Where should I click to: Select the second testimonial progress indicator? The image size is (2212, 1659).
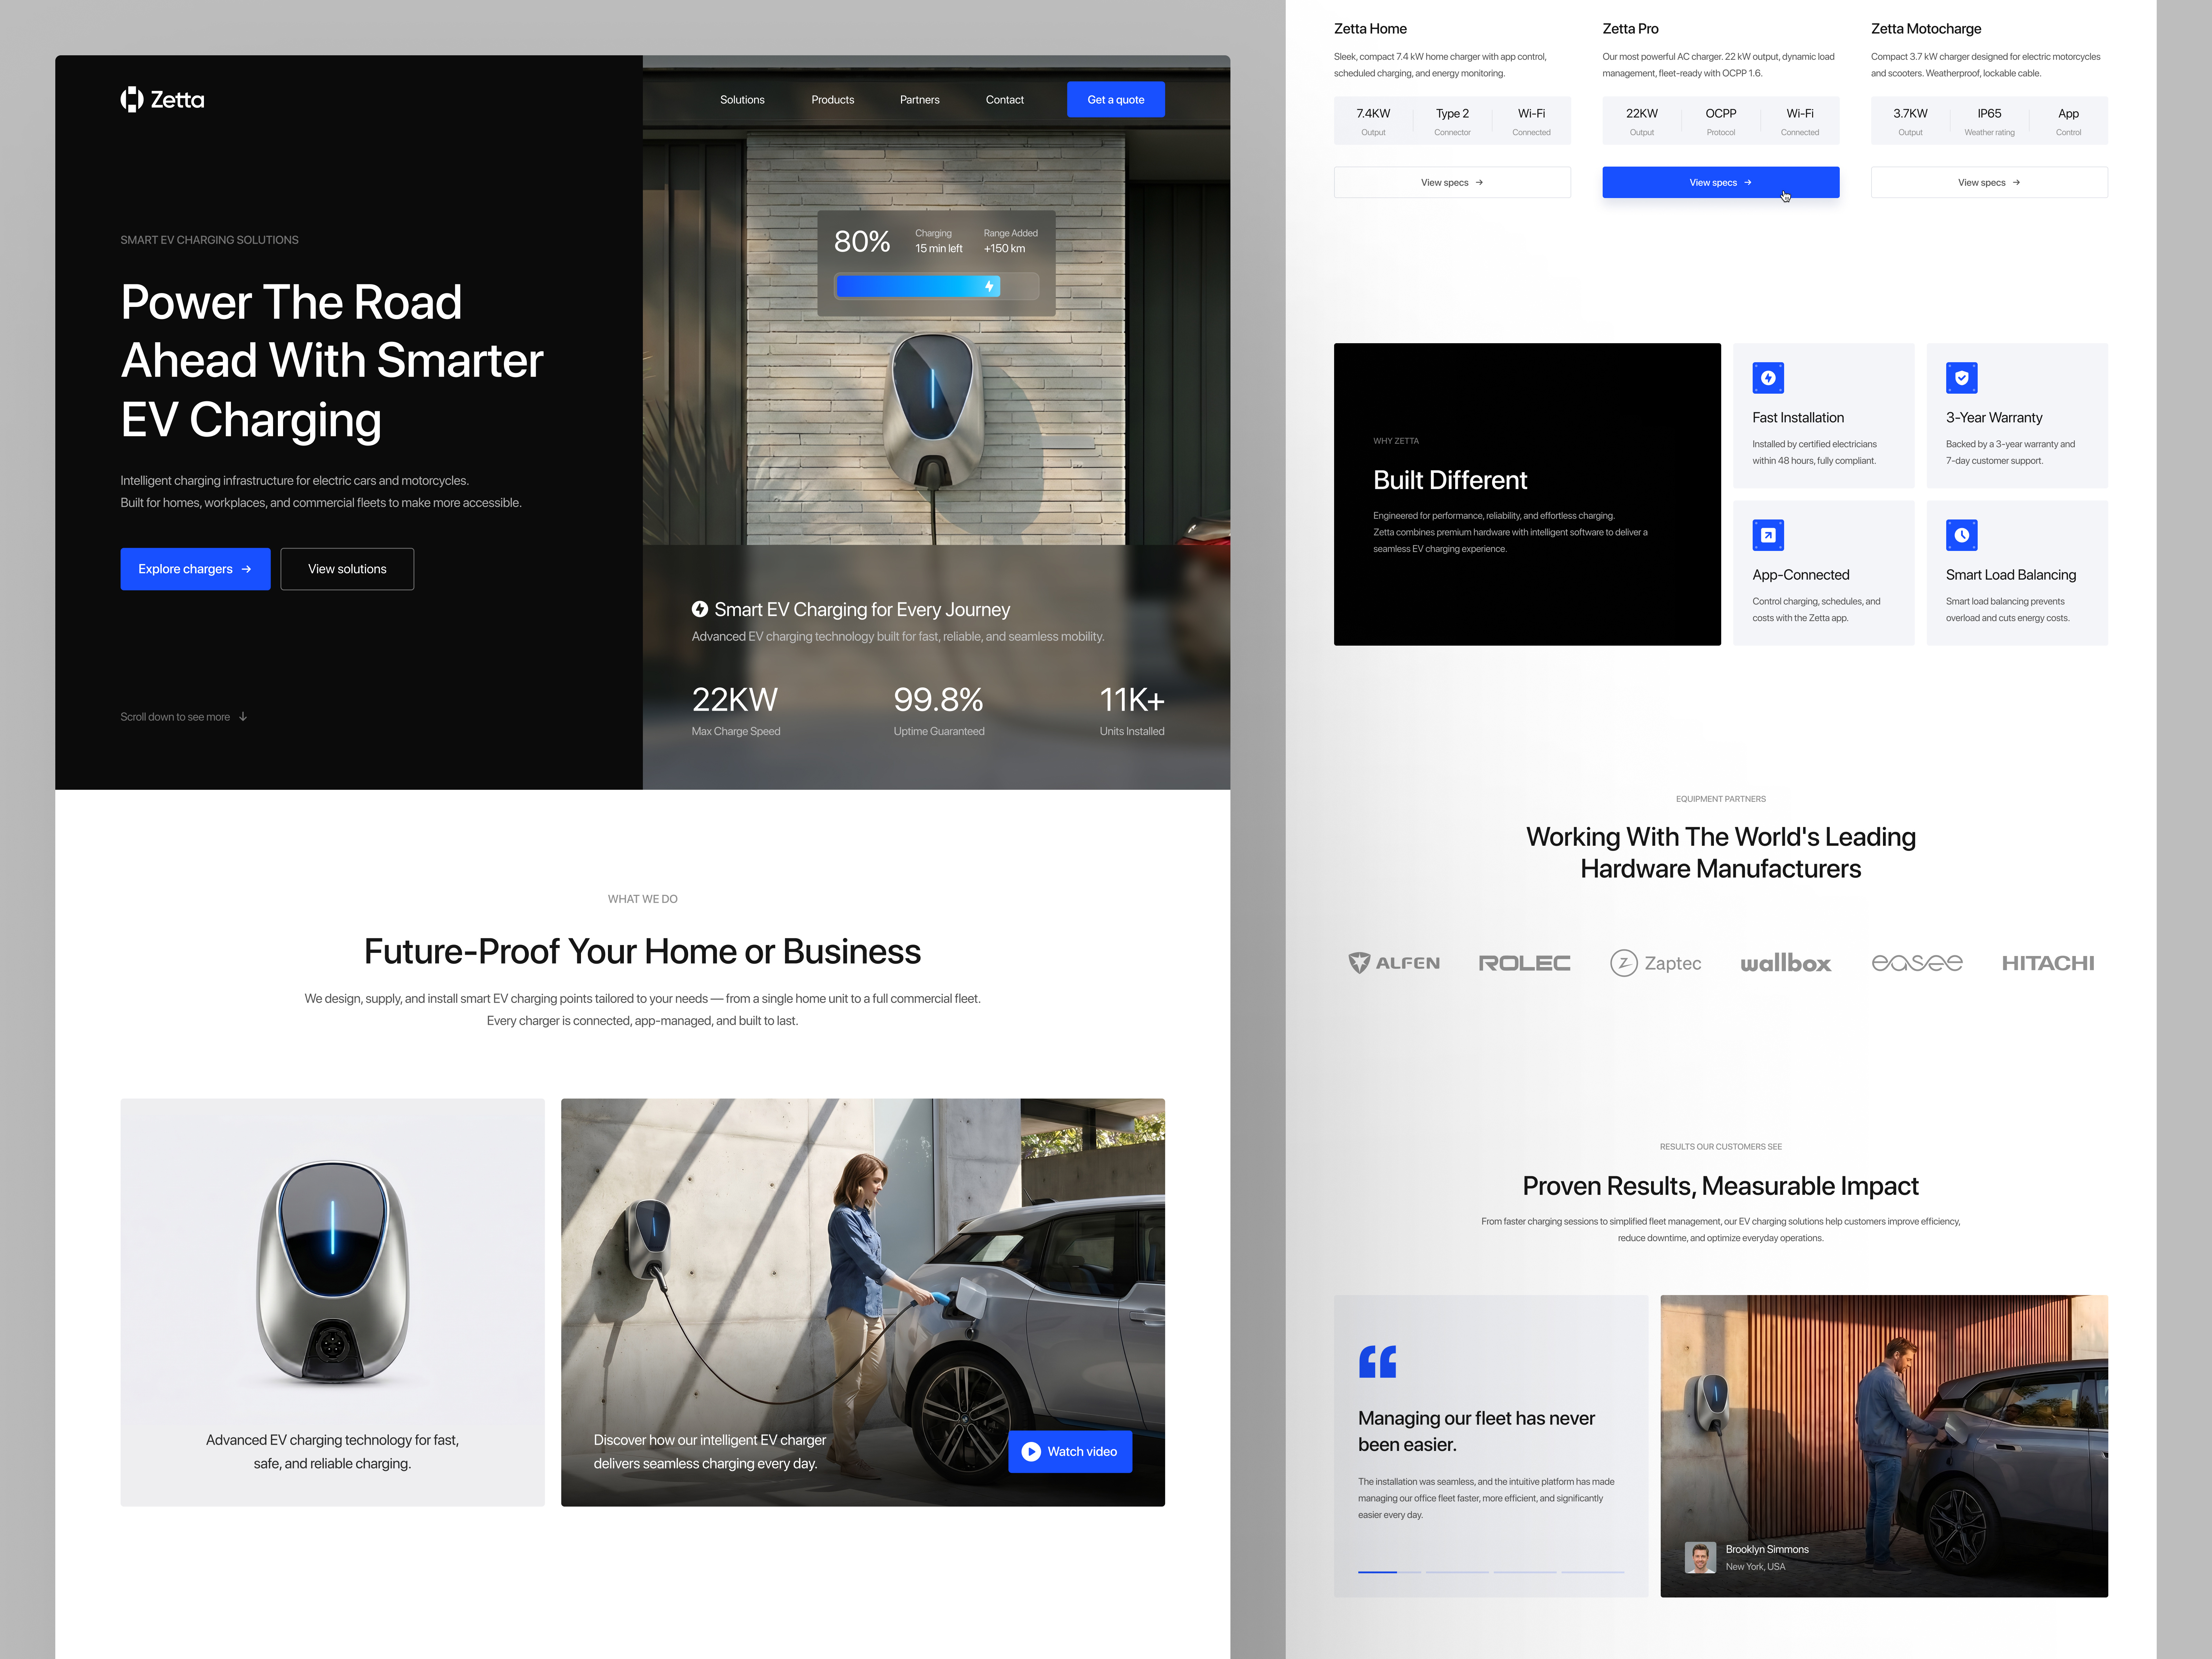[x=1457, y=1572]
